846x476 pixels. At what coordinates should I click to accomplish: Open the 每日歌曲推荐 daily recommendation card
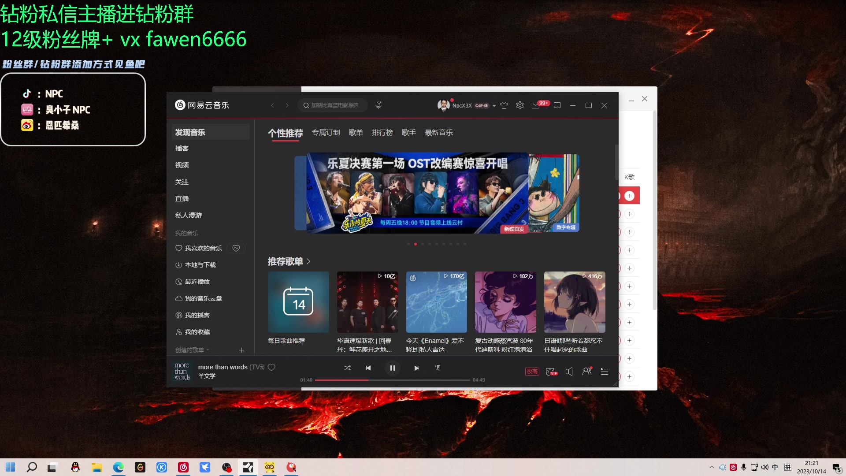coord(298,302)
